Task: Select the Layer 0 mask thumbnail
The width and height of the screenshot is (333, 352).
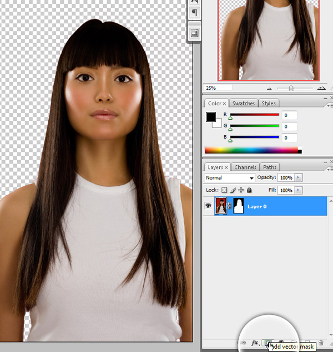Action: click(x=239, y=206)
